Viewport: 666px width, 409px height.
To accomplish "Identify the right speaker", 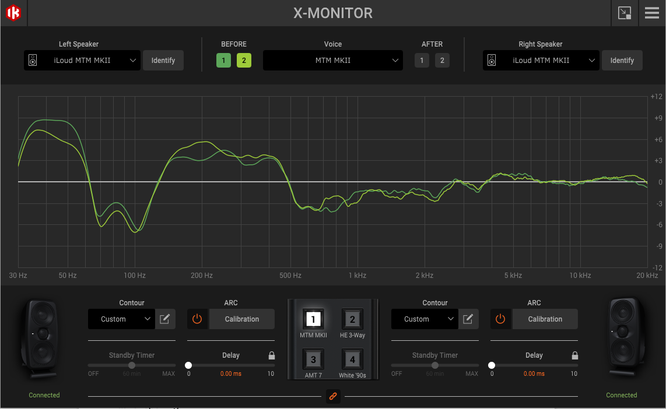I will [x=622, y=60].
